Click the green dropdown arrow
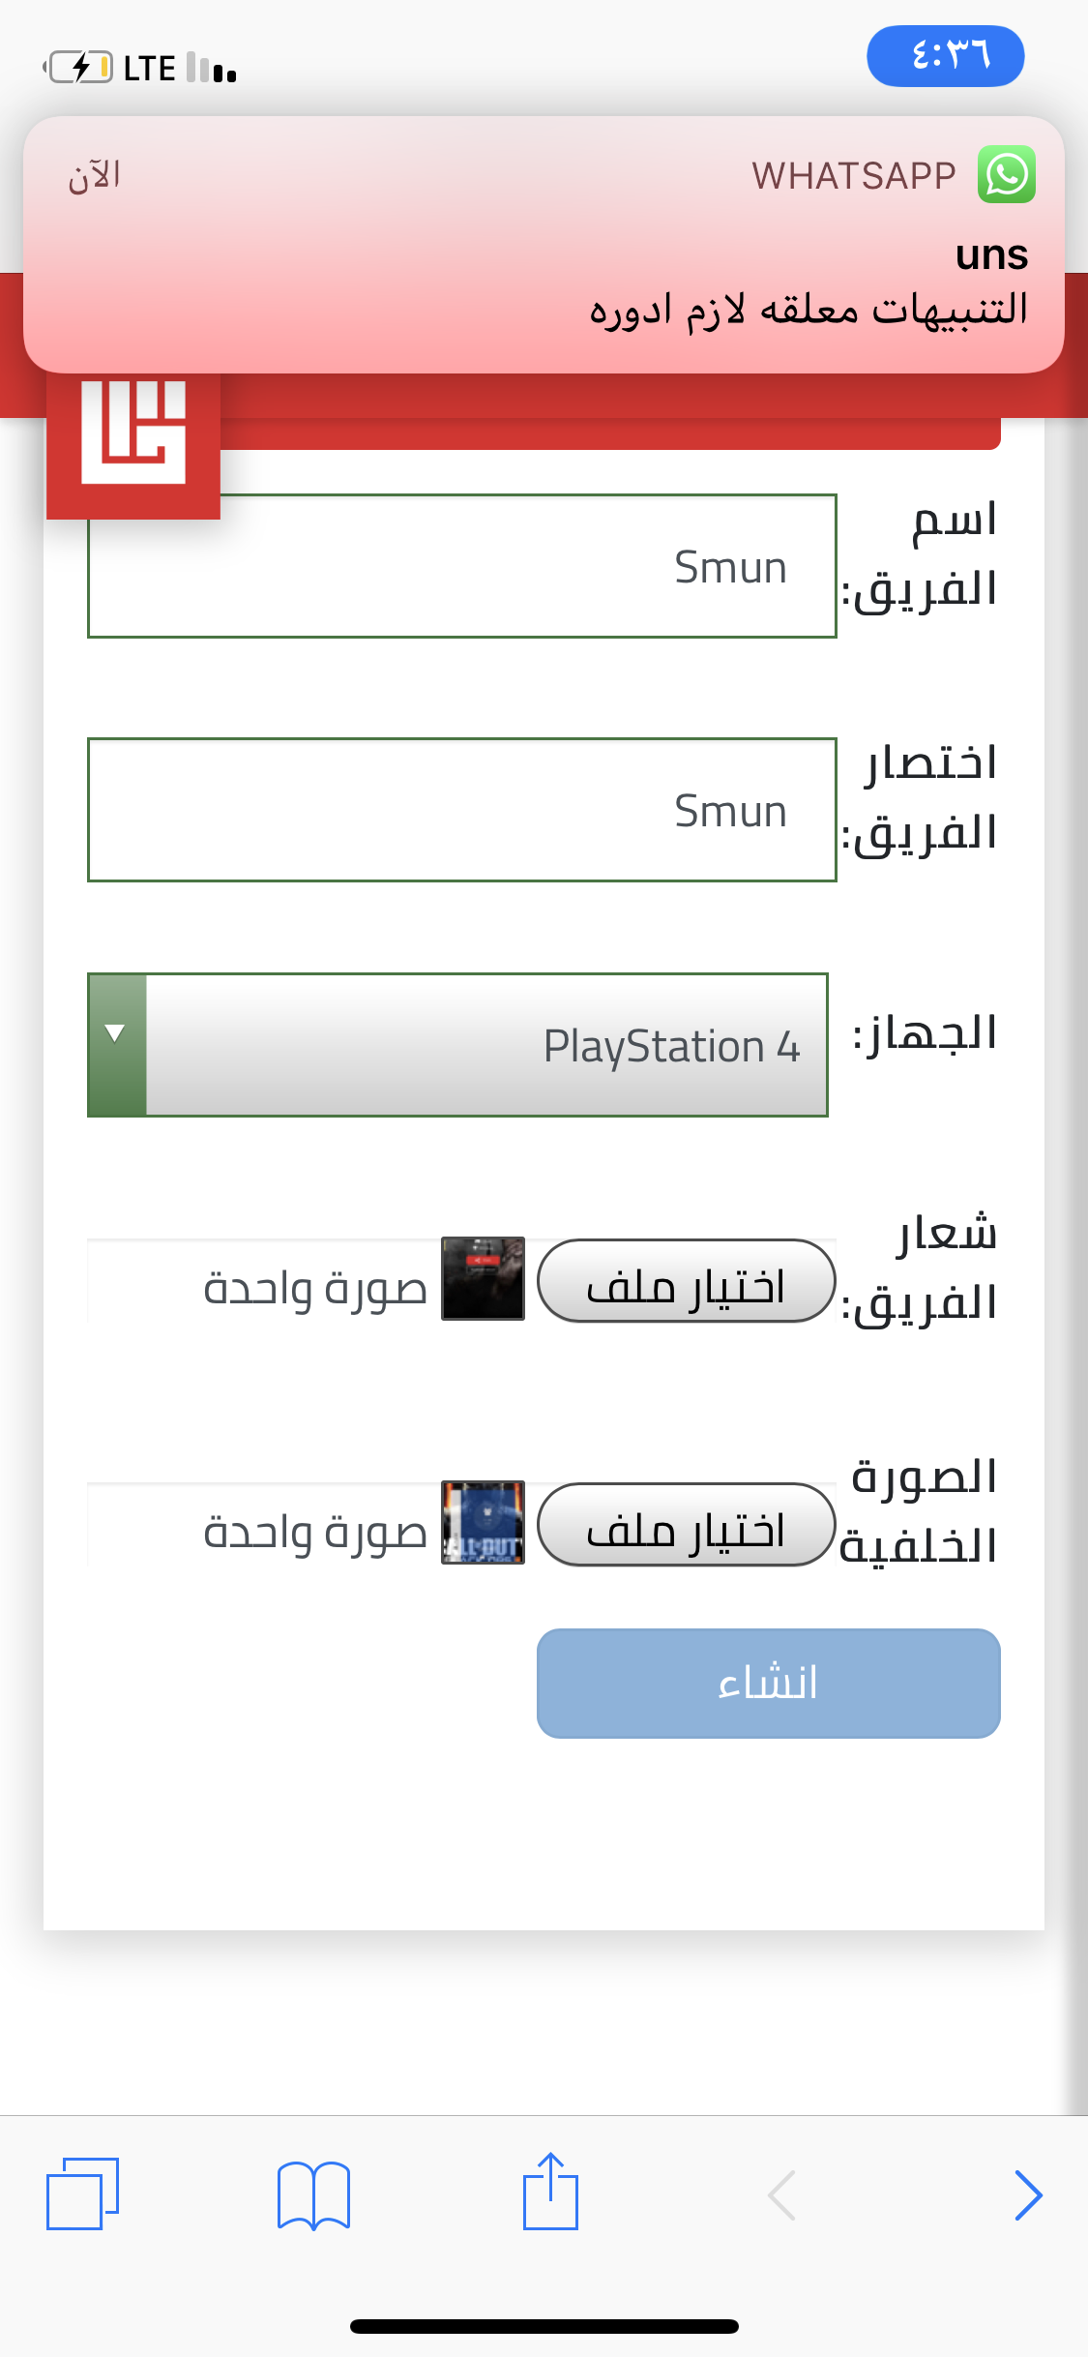 pos(116,1045)
